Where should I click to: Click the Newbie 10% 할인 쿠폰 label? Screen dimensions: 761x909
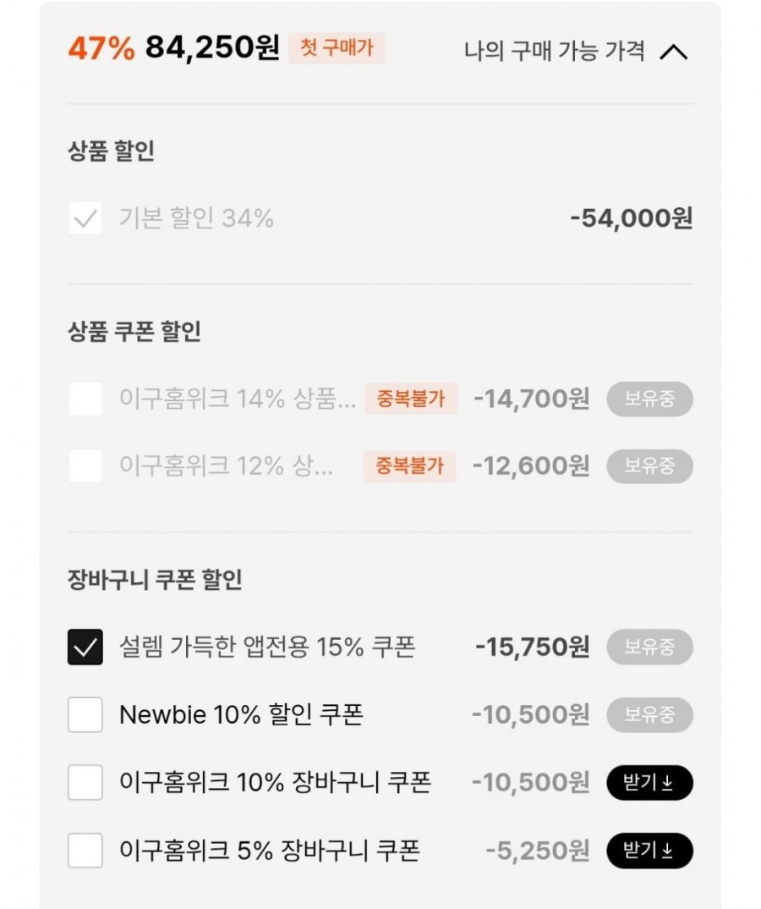tap(241, 714)
